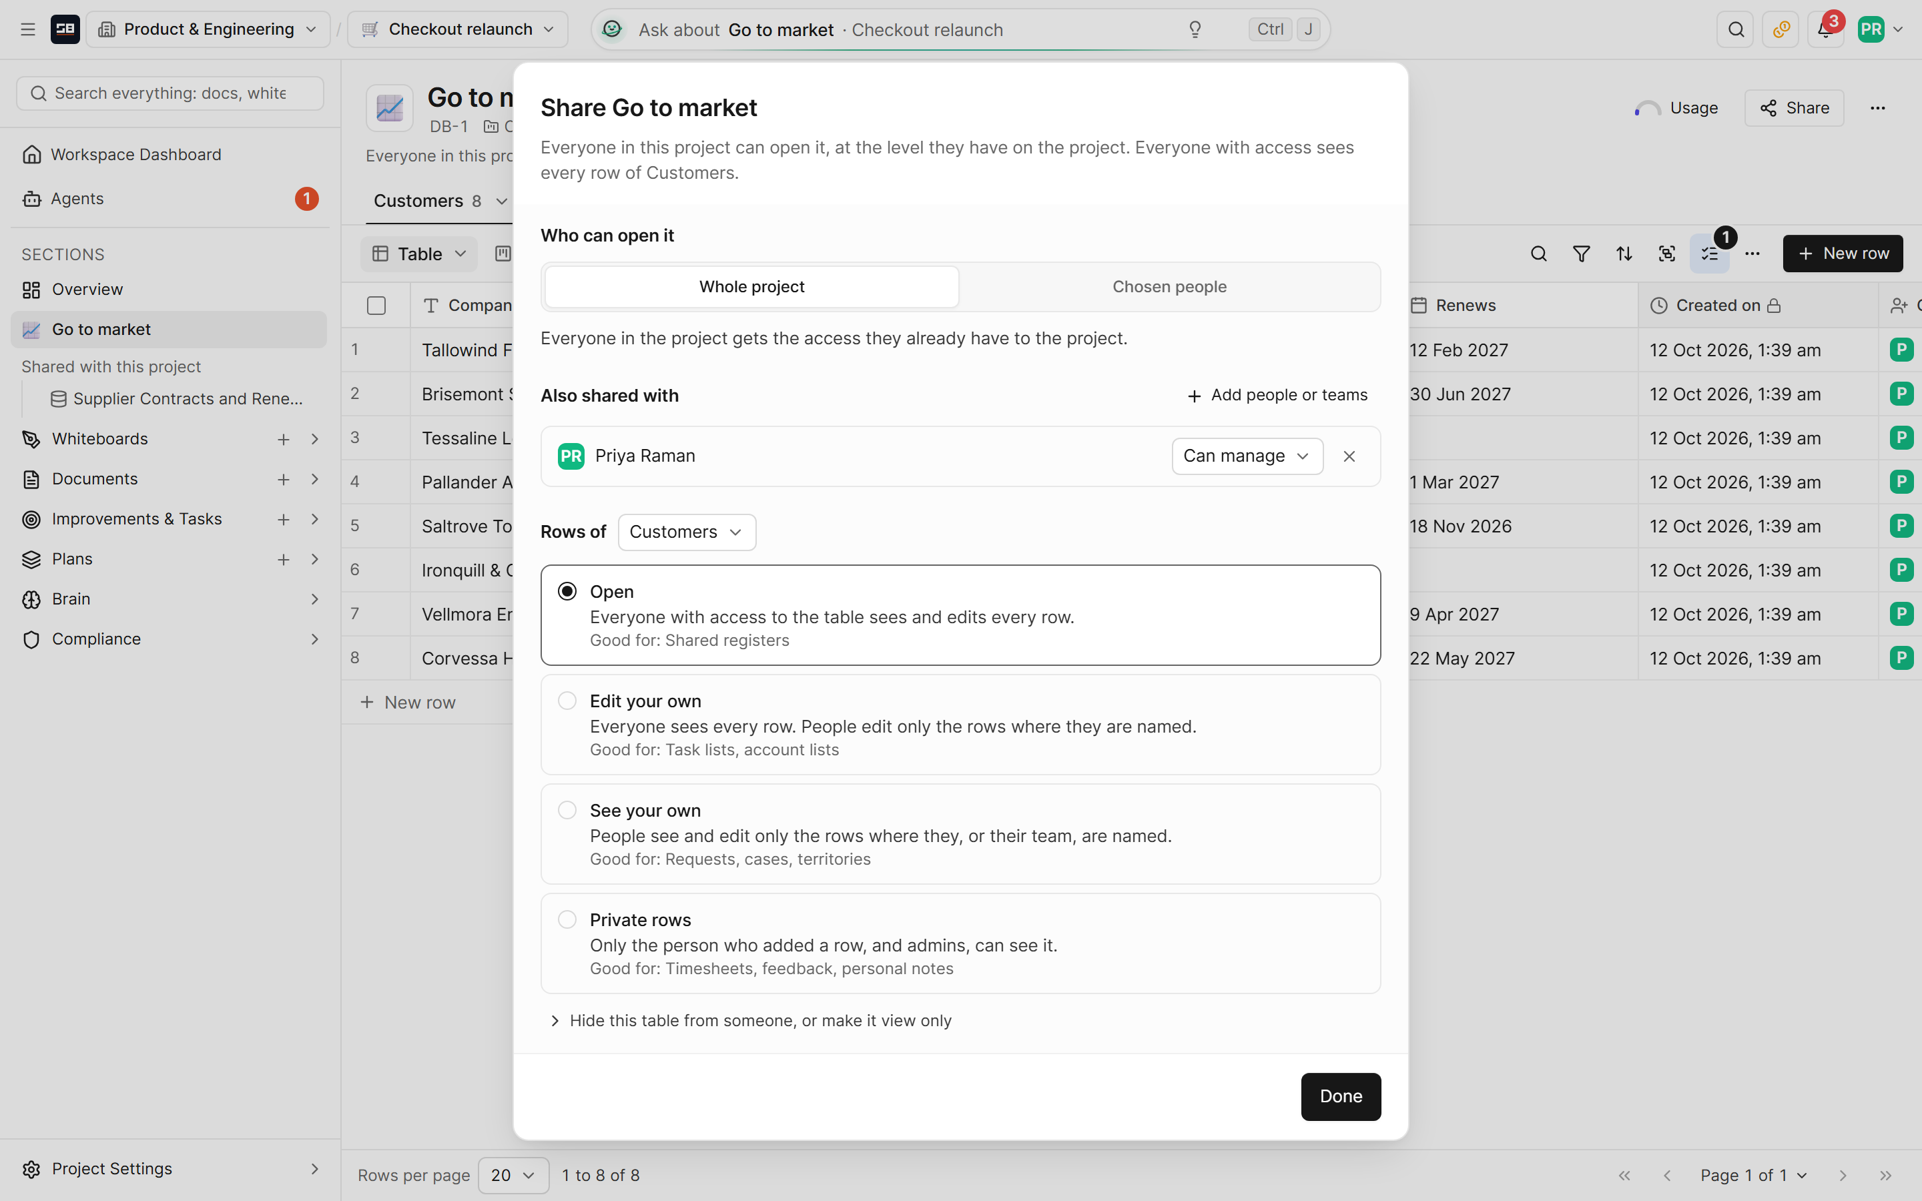Open the Checkout relaunch project dropdown

coord(457,29)
